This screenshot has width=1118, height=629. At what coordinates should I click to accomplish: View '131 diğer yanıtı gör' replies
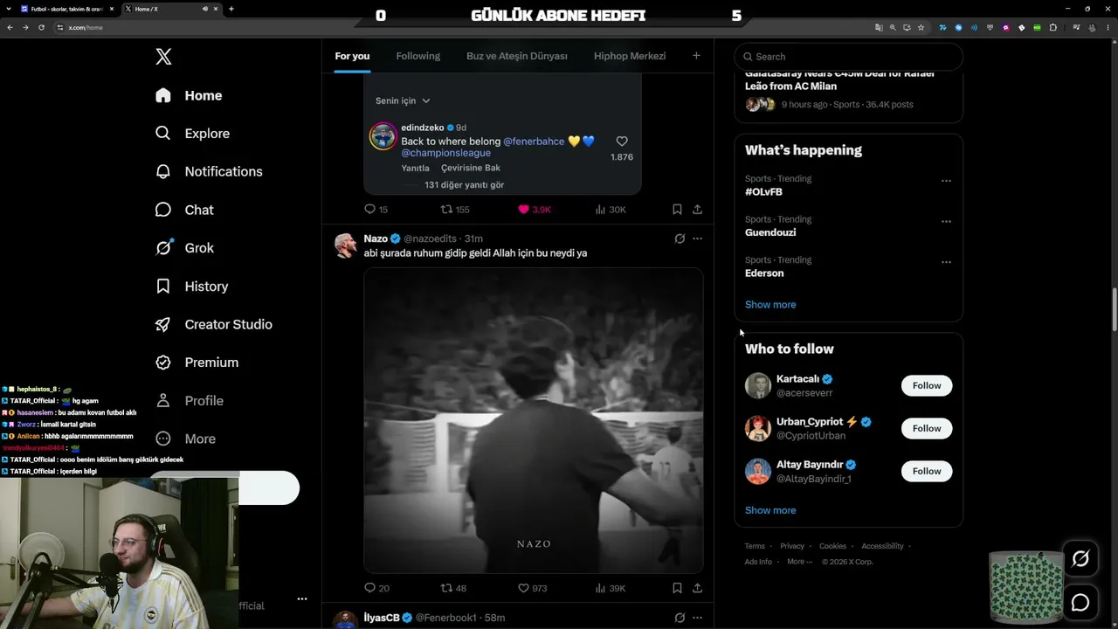(x=465, y=185)
